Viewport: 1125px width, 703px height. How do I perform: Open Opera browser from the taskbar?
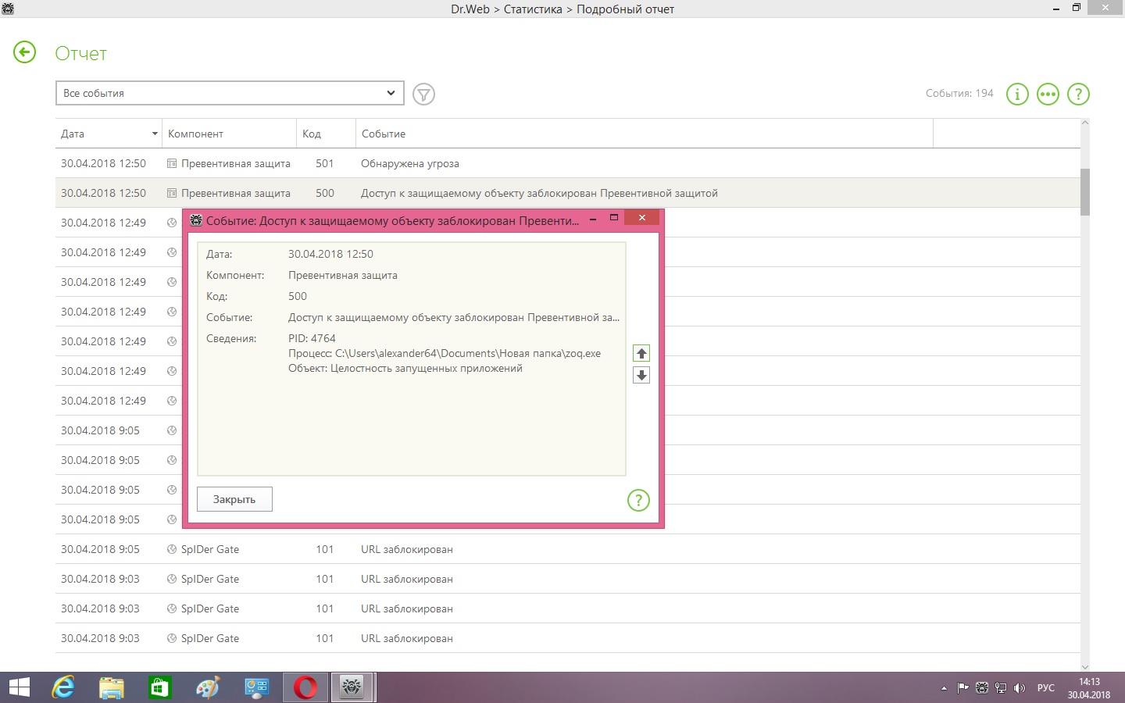pyautogui.click(x=305, y=687)
